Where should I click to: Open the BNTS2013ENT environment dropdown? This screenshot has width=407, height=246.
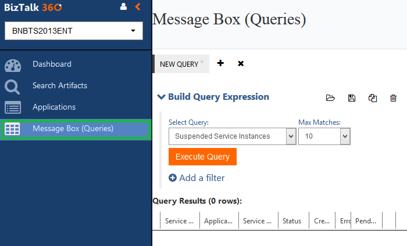[x=73, y=31]
